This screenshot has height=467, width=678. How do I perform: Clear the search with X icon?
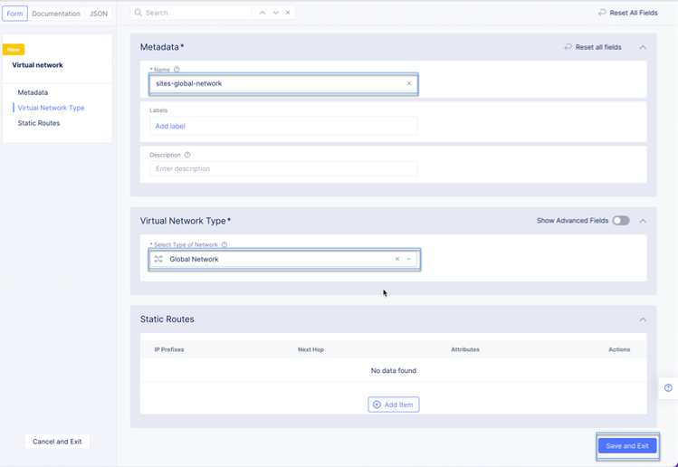click(289, 14)
